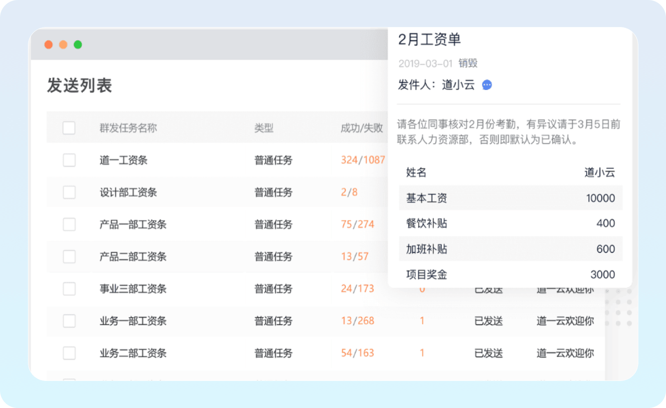Screen dimensions: 666x408
Task: Click the 324/1087 success count
Action: click(x=362, y=160)
